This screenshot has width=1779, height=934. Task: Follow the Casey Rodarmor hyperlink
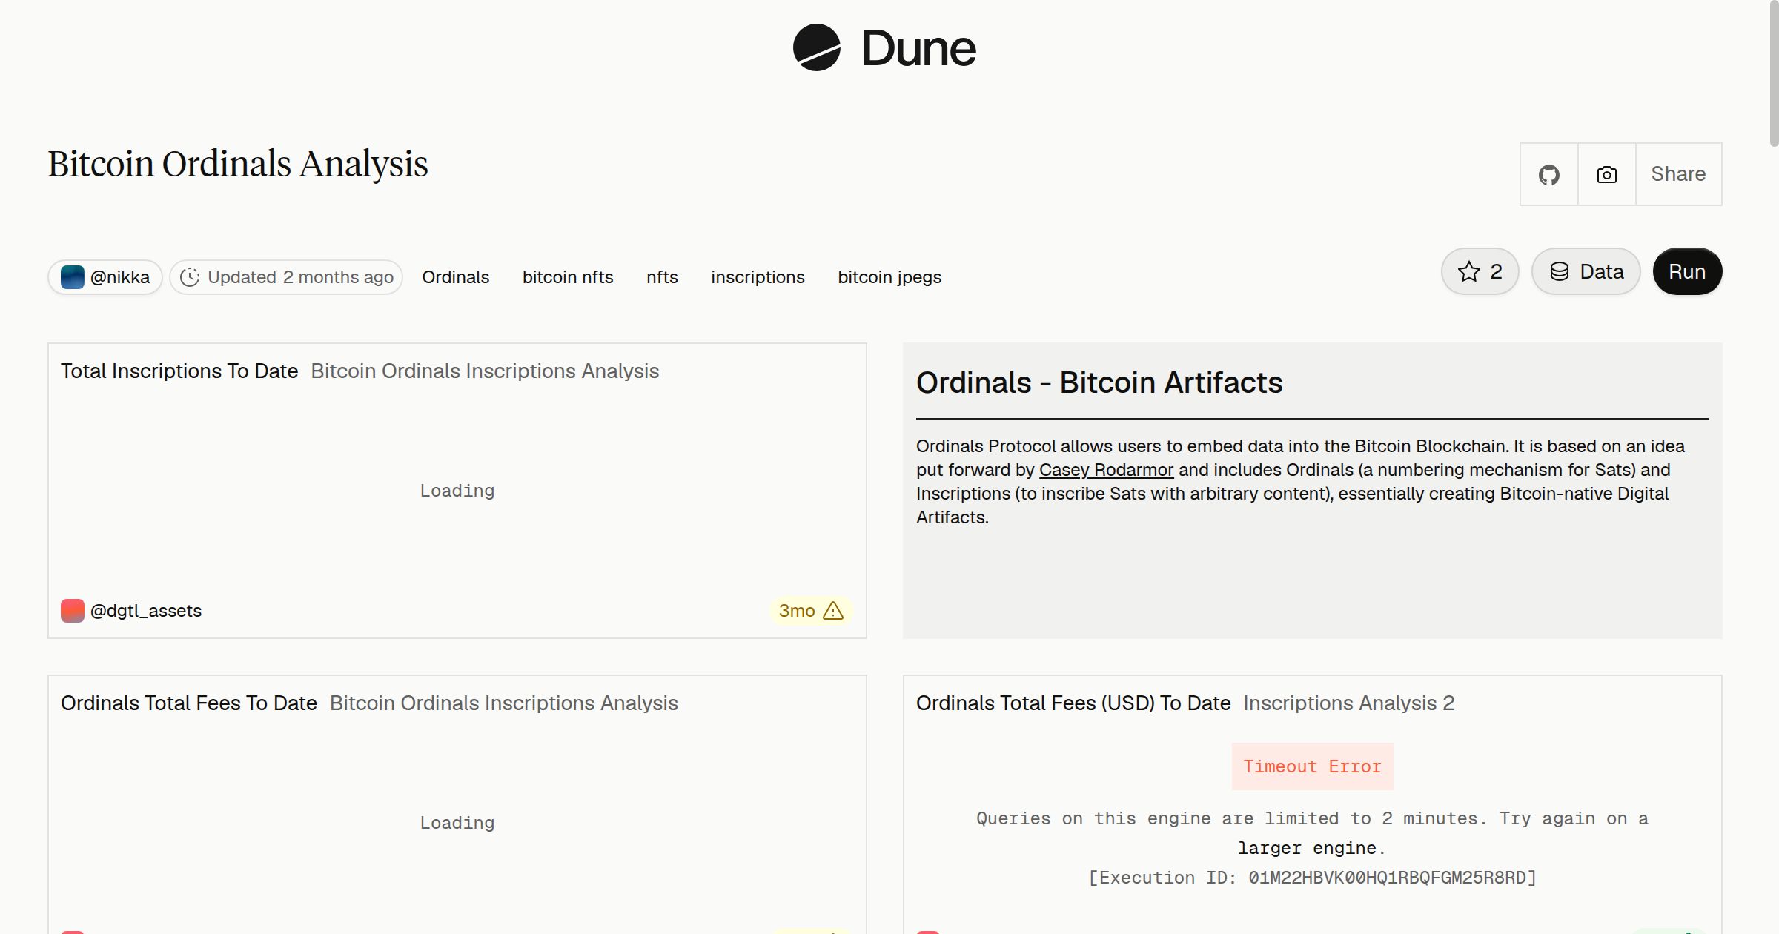[1106, 470]
